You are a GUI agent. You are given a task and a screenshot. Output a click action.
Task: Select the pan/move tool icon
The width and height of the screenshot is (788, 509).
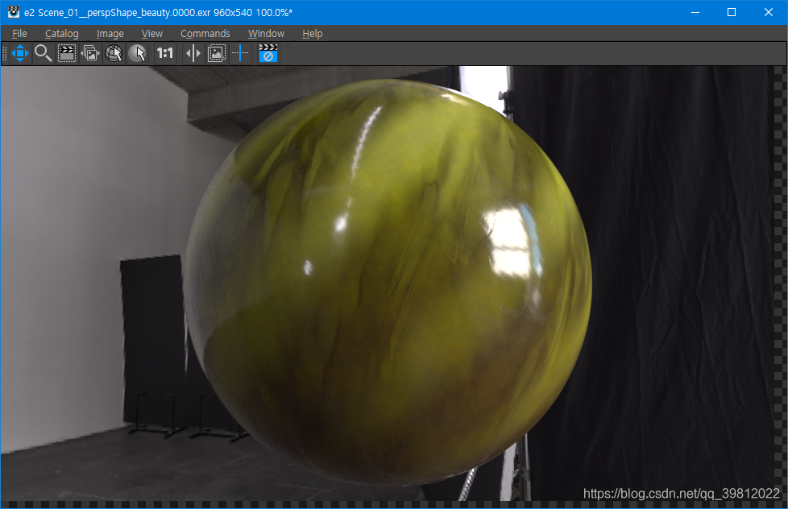point(20,53)
